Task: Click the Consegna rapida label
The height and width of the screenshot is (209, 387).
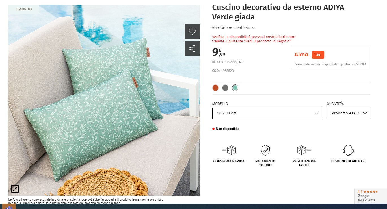Action: (x=229, y=161)
